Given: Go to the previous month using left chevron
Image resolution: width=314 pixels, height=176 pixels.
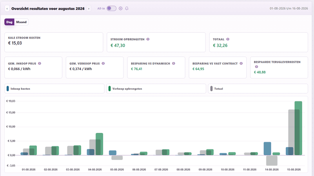Looking at the screenshot, I should click(x=7, y=9).
